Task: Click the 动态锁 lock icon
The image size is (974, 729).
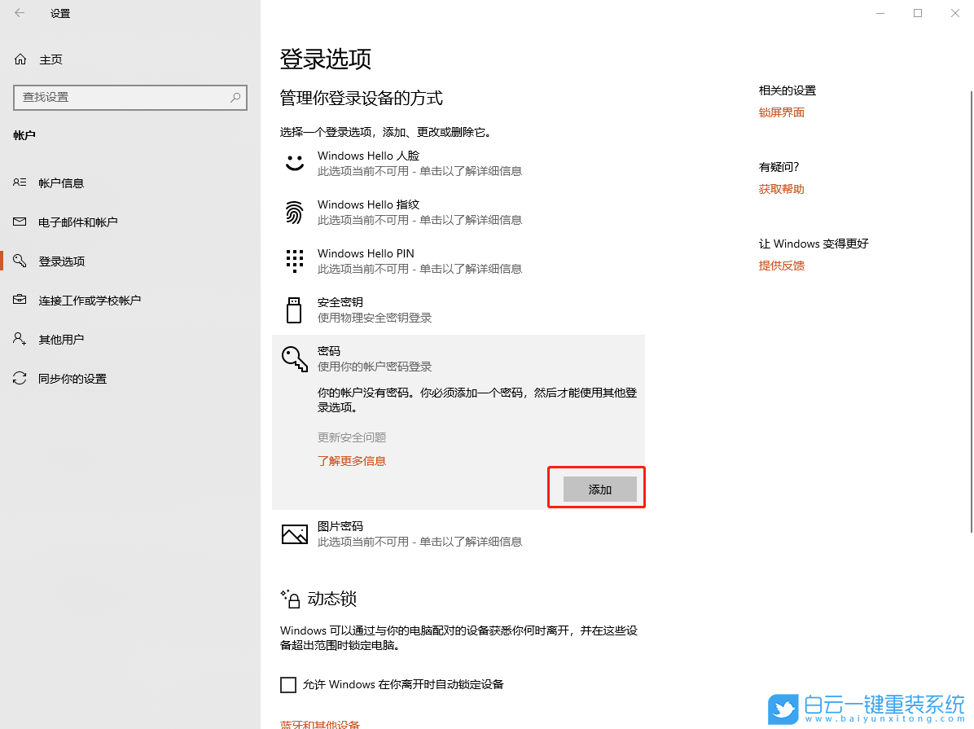Action: point(292,599)
